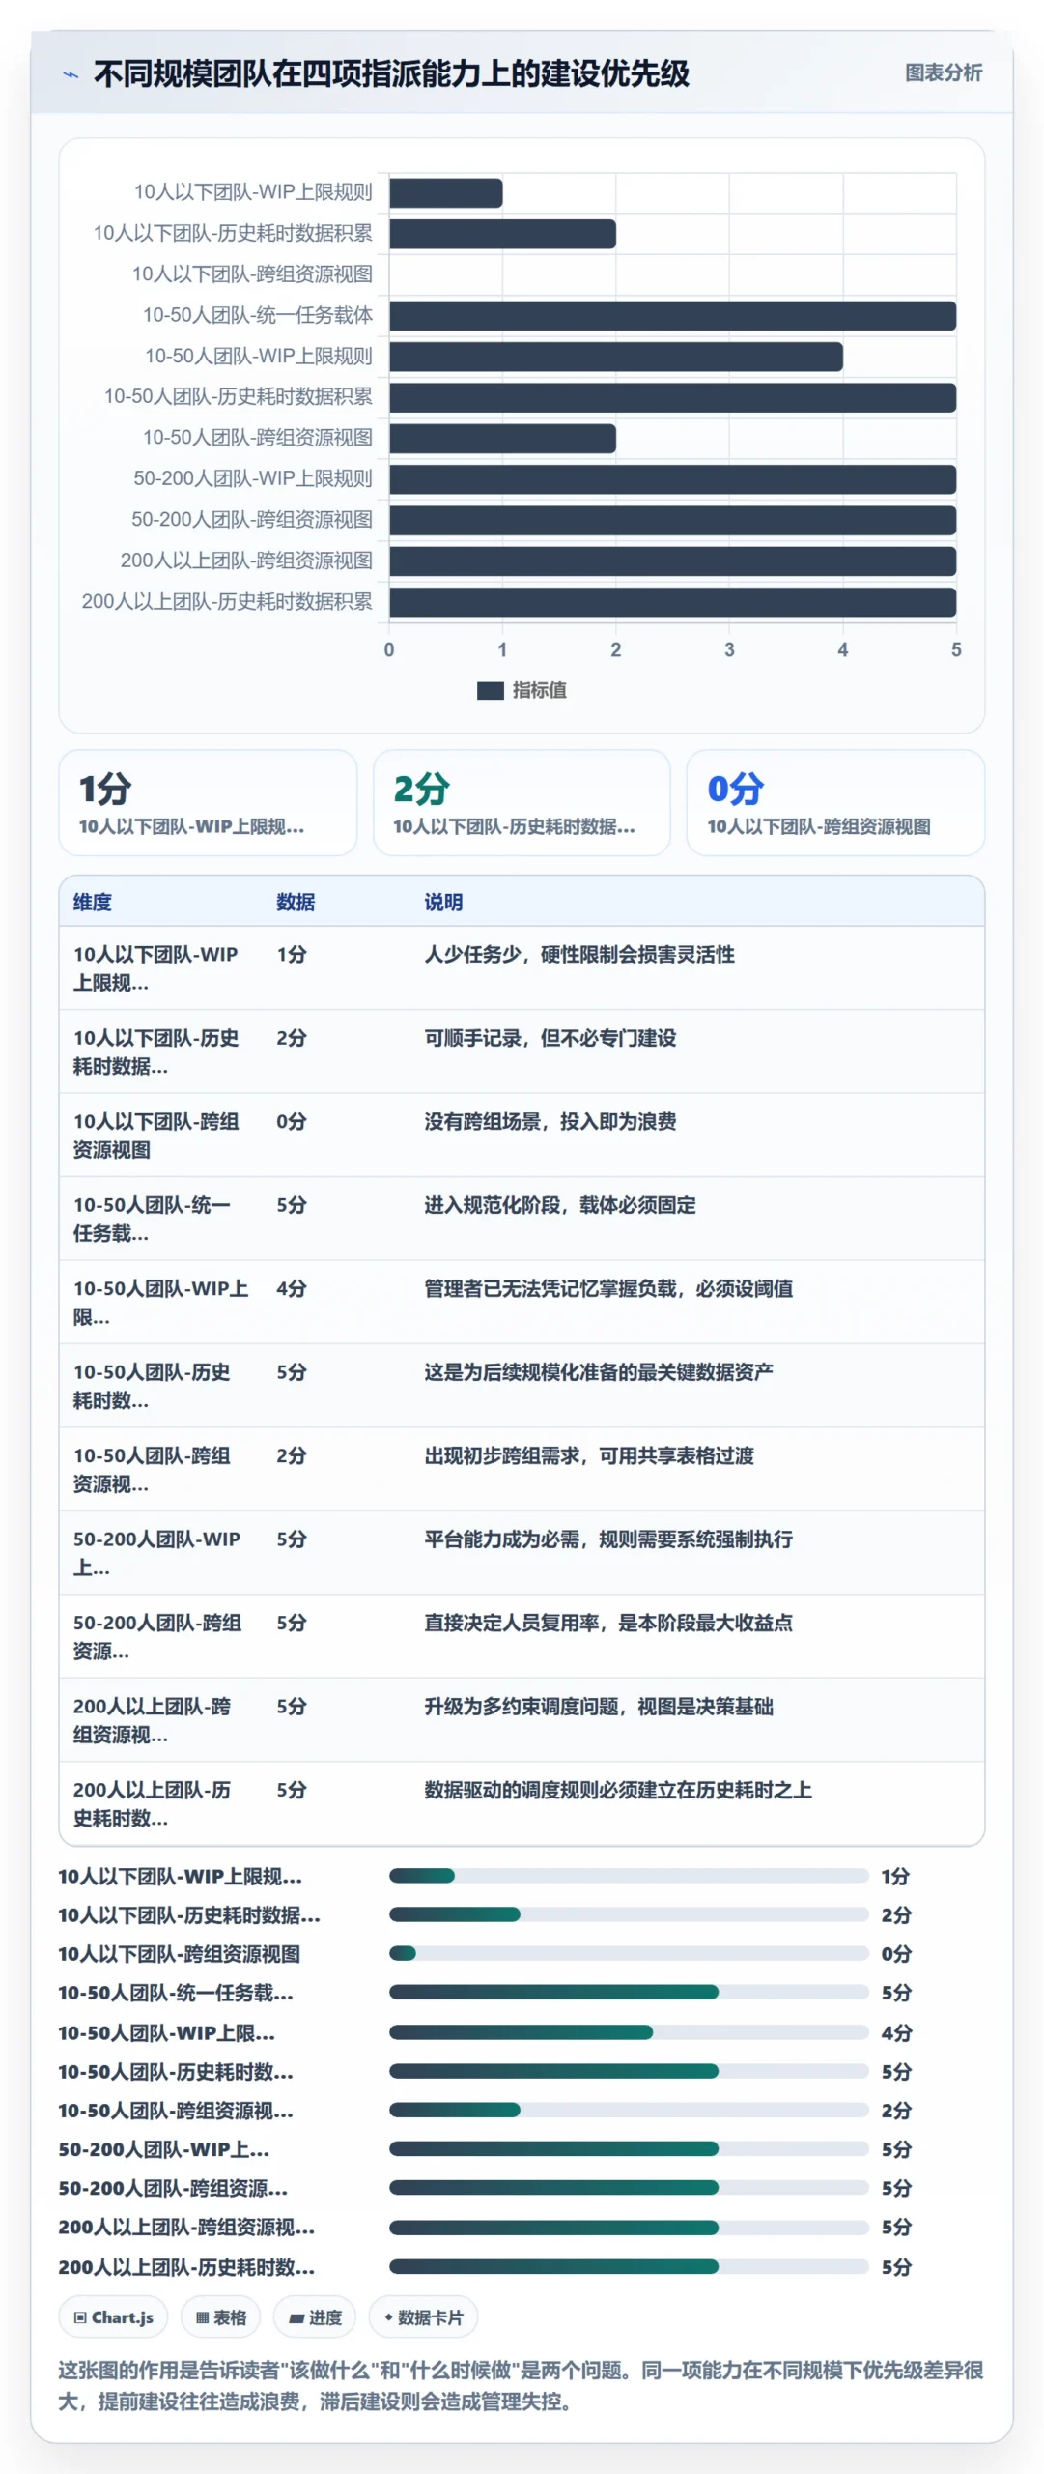Click the progress bar for 50-200人团队-WIP上…
The width and height of the screenshot is (1044, 2474).
pos(629,2148)
